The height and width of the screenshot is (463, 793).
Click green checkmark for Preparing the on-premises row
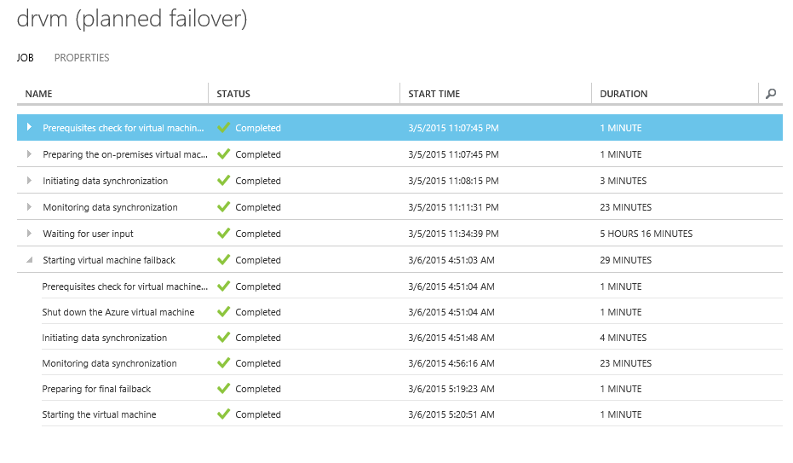(x=224, y=154)
